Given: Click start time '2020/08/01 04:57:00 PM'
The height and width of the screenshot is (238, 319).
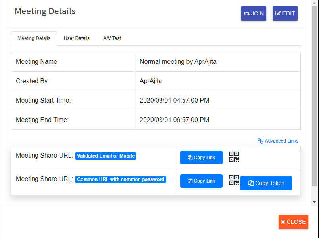Looking at the screenshot, I should pos(174,100).
